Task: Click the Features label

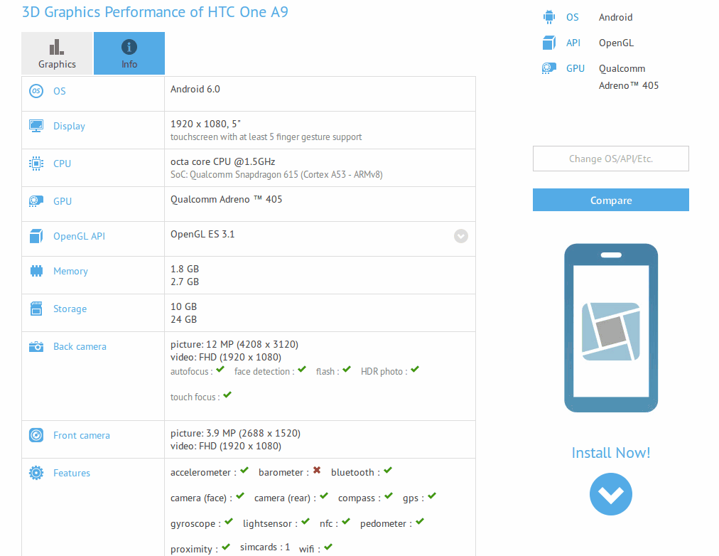Action: click(72, 473)
